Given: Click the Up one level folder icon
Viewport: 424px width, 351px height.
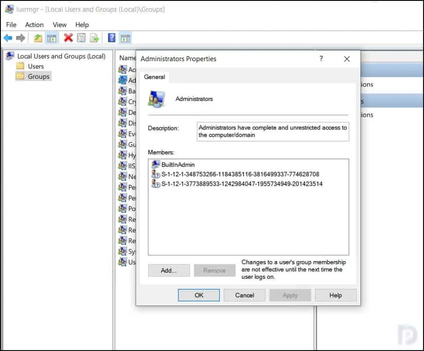Looking at the screenshot, I should click(38, 38).
